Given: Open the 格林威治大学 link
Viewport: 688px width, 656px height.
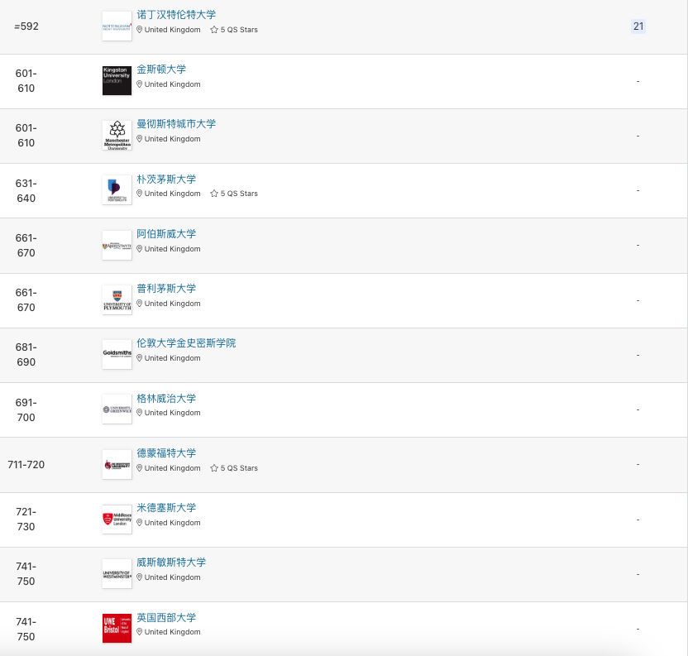Looking at the screenshot, I should tap(166, 398).
